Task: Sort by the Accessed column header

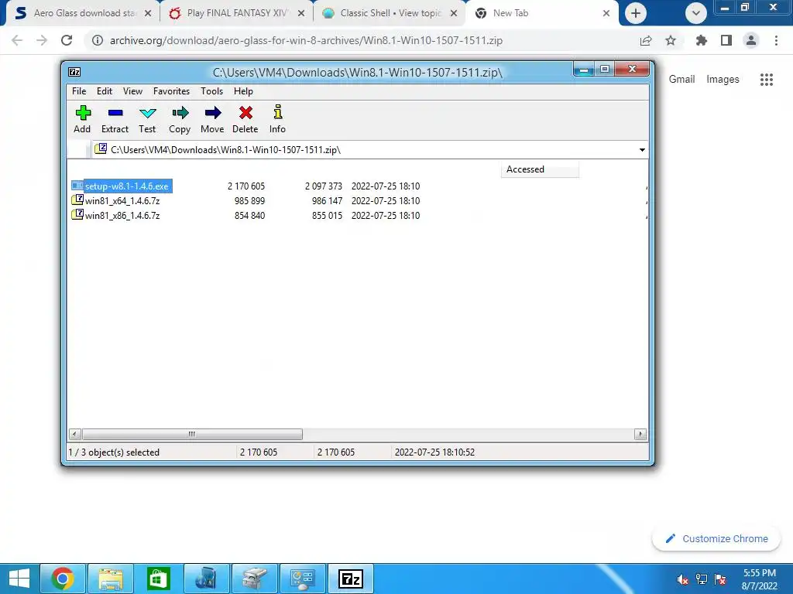Action: click(x=540, y=169)
